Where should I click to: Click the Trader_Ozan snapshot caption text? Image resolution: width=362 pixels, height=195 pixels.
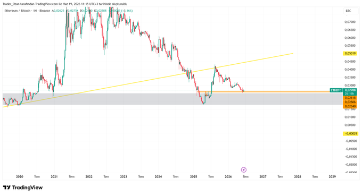tap(65, 4)
